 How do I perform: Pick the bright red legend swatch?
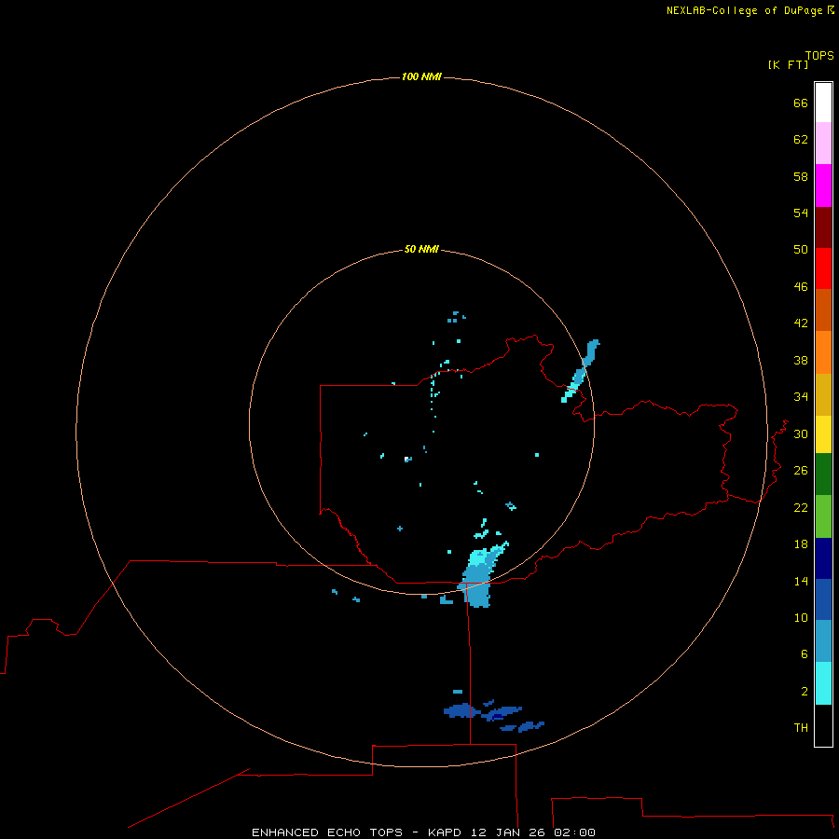(823, 268)
